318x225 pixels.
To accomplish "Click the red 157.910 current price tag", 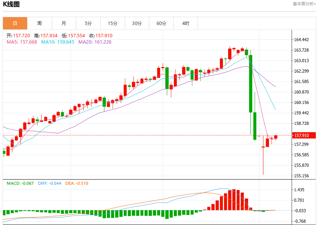I will pyautogui.click(x=304, y=135).
